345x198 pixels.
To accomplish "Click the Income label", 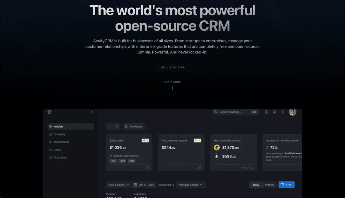I will [111, 194].
